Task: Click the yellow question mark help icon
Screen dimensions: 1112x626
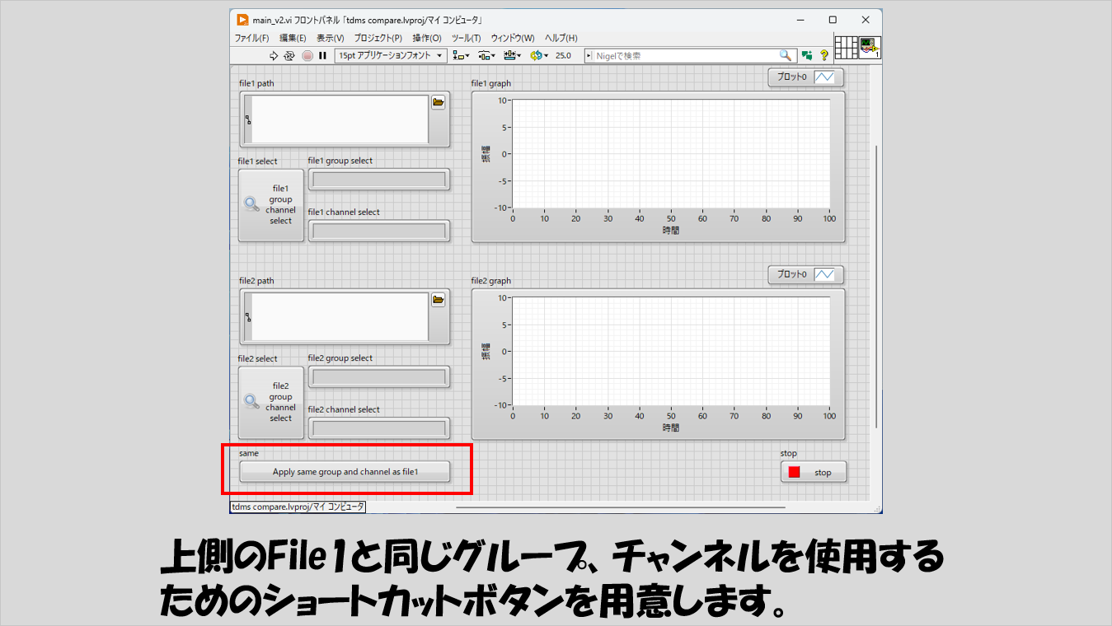Action: [823, 56]
